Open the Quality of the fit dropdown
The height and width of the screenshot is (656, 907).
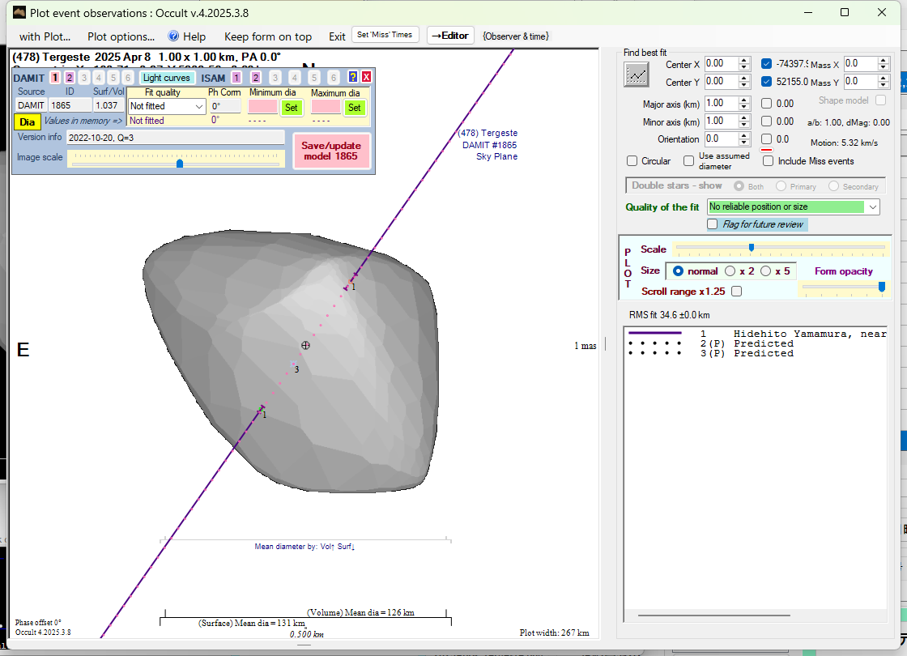(x=872, y=207)
